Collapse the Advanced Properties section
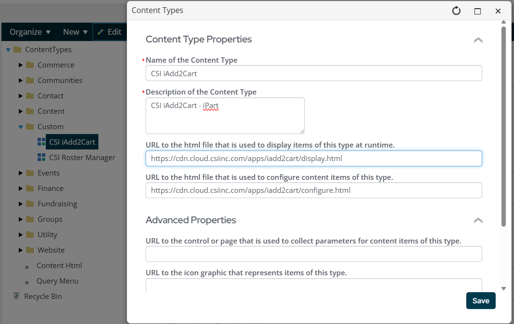Screen dimensions: 514x324 point(478,220)
